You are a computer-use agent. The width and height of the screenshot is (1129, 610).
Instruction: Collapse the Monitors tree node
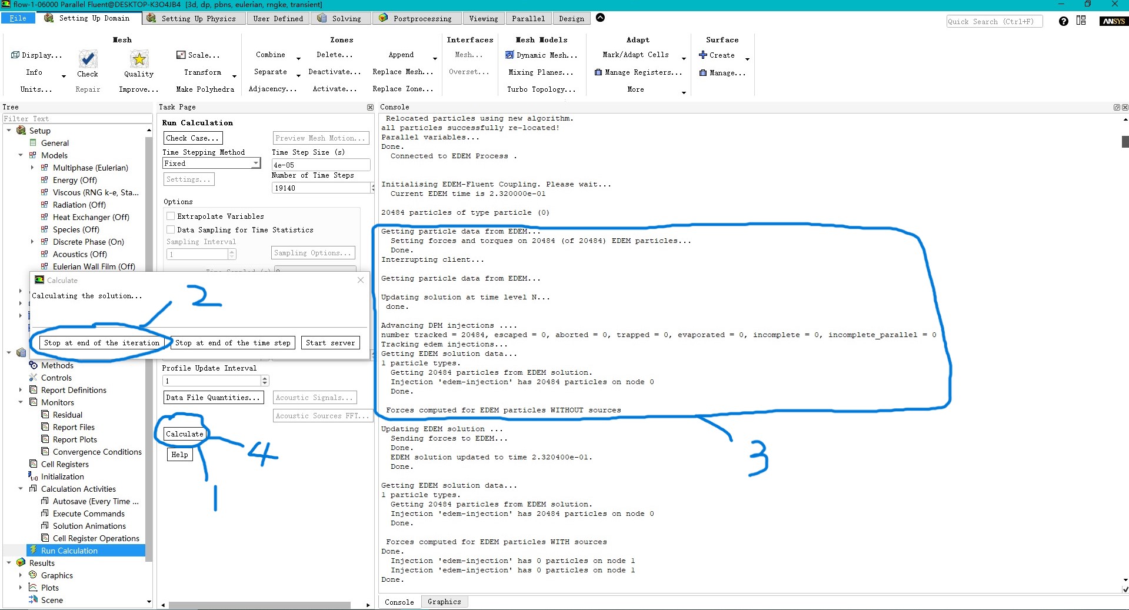coord(21,402)
